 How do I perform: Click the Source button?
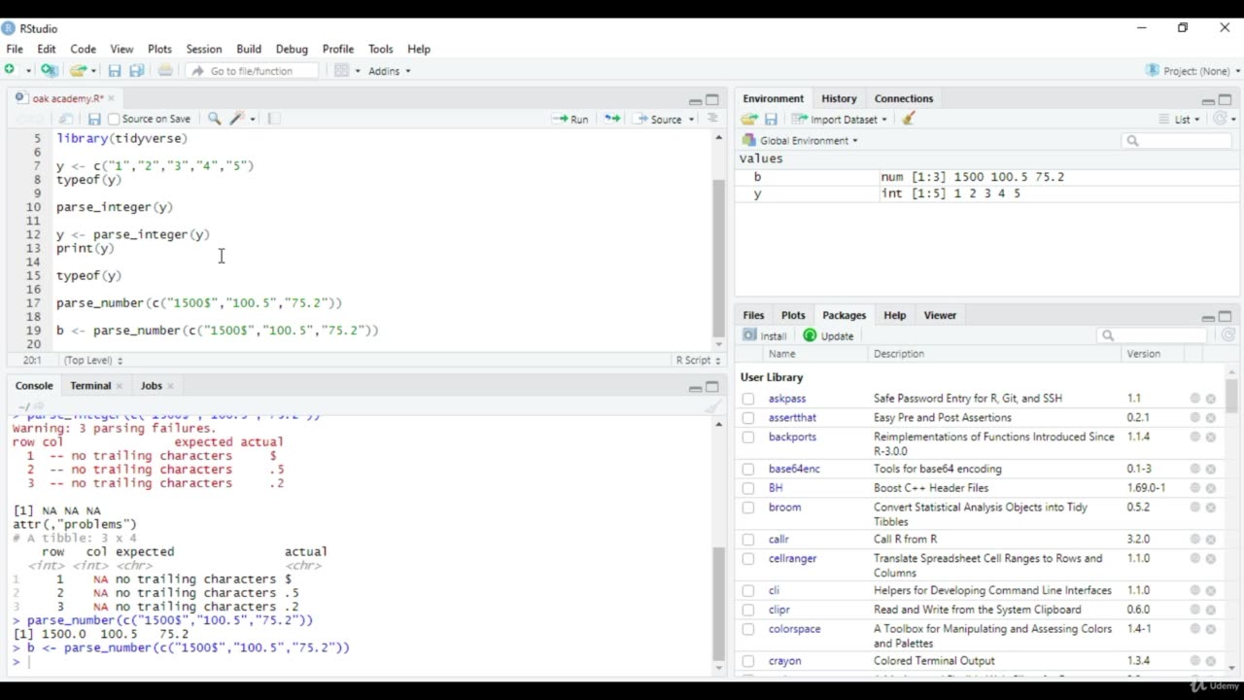(658, 119)
